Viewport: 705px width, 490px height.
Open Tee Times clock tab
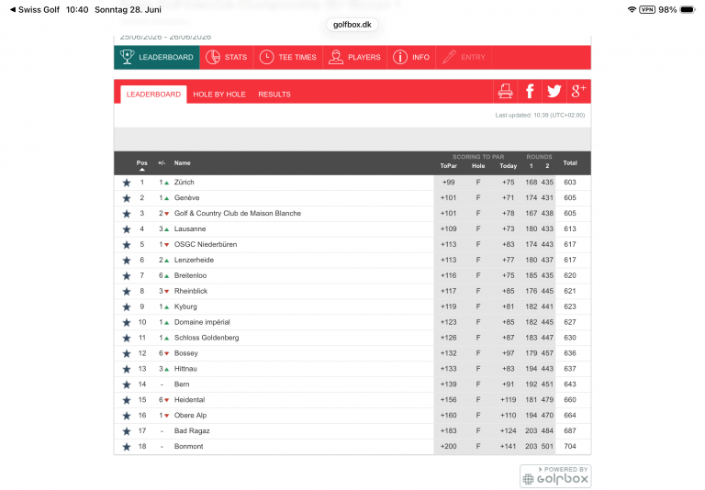[x=287, y=57]
